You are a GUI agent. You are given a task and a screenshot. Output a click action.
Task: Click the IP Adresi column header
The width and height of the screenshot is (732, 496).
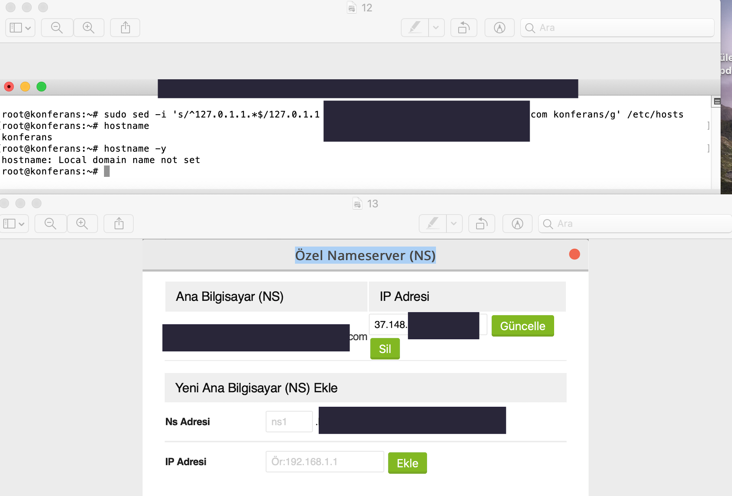click(x=467, y=296)
